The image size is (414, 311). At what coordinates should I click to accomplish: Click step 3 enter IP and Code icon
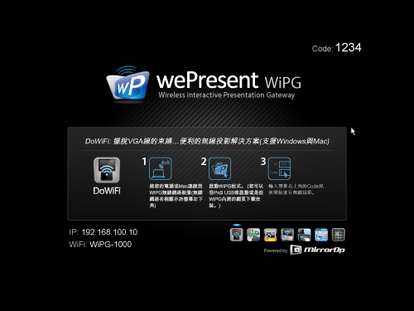279,168
